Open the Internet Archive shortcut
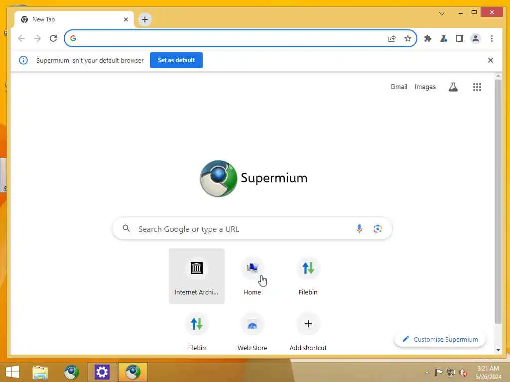 click(196, 276)
